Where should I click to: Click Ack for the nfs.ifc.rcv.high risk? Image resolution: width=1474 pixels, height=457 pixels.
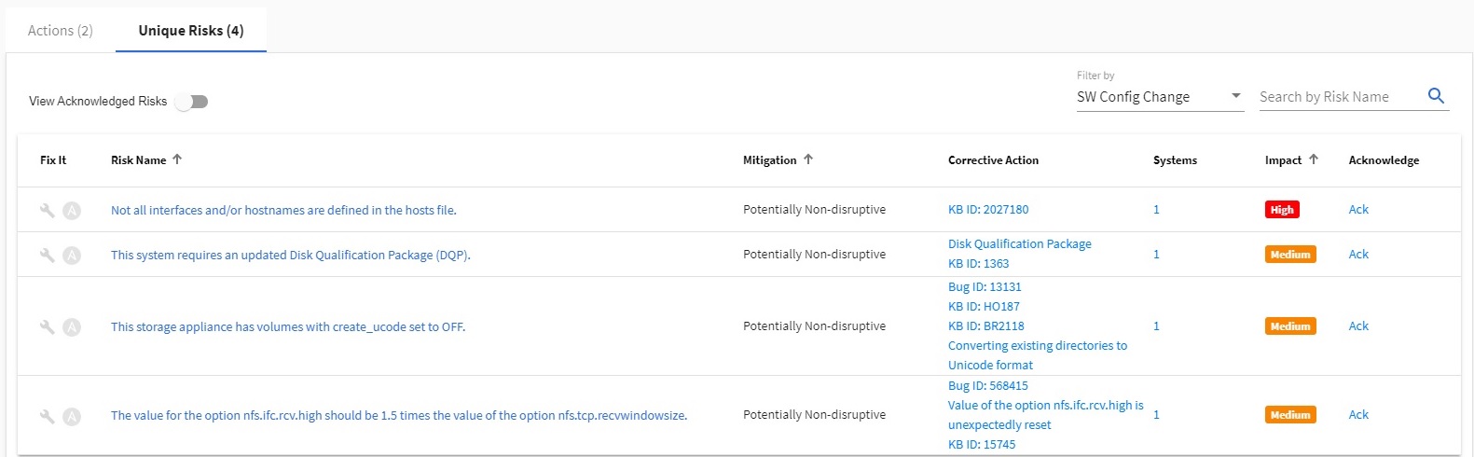pos(1358,415)
